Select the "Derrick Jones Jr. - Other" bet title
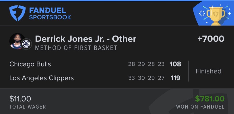The image size is (234, 114). (86, 39)
